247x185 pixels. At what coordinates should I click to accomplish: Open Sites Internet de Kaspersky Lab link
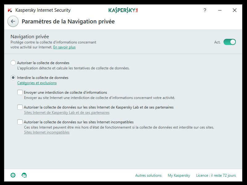(x=67, y=113)
